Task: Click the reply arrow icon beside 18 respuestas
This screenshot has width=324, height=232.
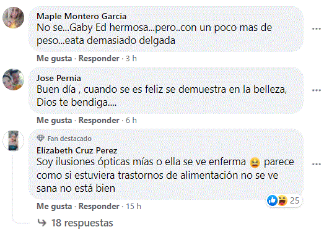Action: tap(42, 223)
